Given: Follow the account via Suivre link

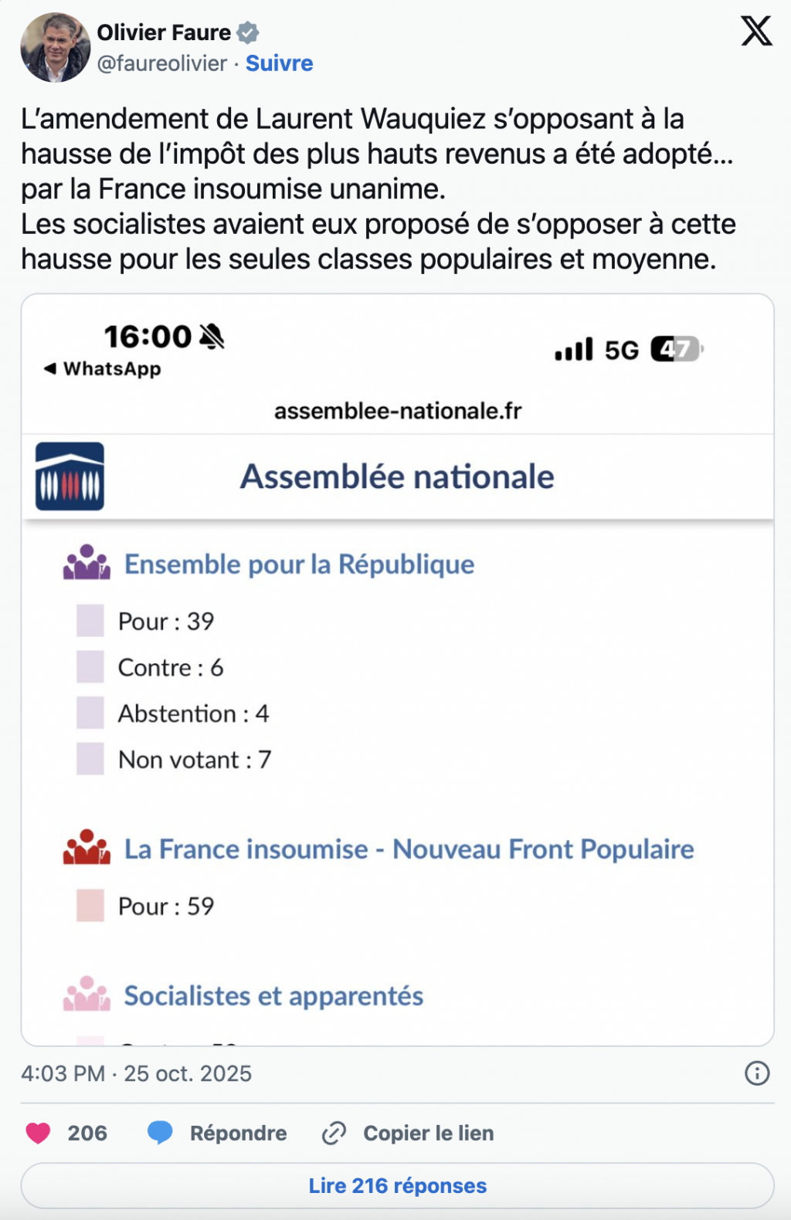Looking at the screenshot, I should [279, 63].
